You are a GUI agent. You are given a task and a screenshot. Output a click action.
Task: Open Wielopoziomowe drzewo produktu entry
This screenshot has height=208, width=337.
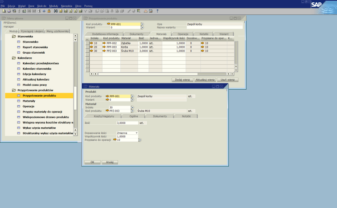tap(46, 117)
